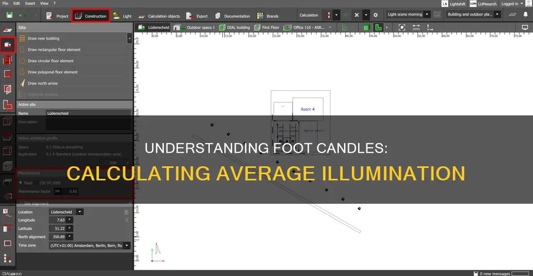Open the Building and outdoor plan dropdown
Viewport: 533px width, 276px height.
coord(473,15)
